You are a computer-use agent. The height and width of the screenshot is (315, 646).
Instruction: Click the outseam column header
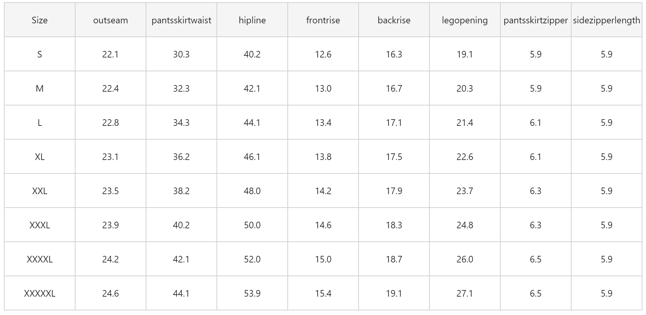111,20
